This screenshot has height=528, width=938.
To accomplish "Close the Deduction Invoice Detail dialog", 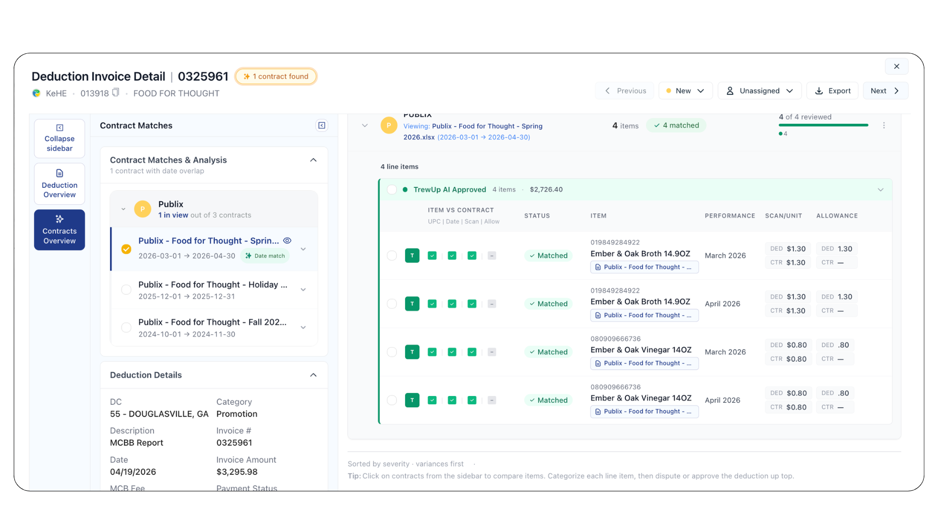I will coord(896,66).
